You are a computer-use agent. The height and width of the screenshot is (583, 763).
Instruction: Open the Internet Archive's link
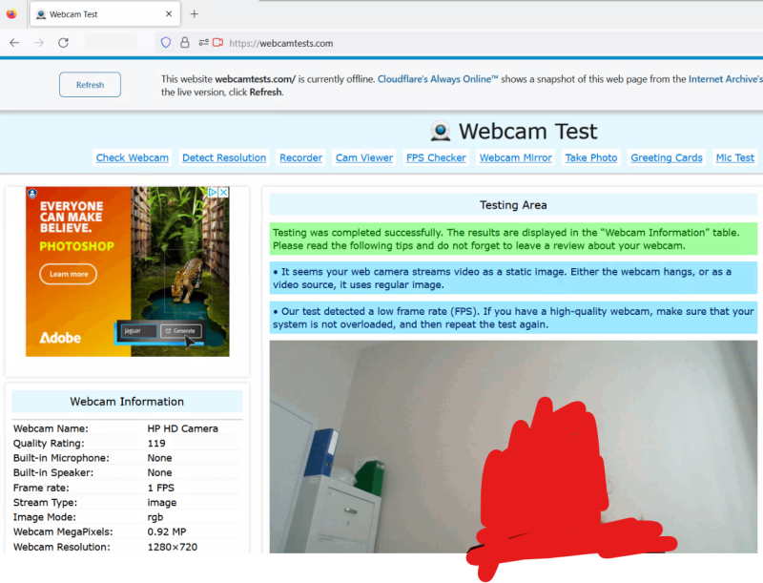725,79
